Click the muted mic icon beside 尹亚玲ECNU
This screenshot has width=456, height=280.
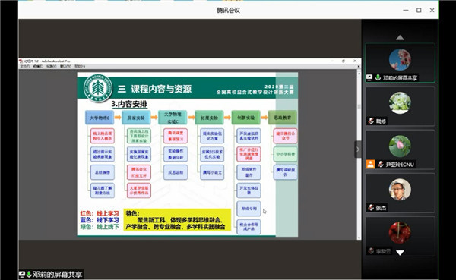[x=381, y=165]
